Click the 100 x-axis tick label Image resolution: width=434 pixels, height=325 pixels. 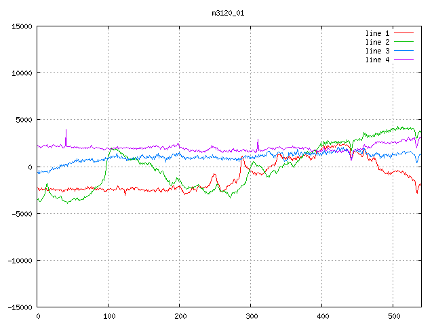(108, 316)
